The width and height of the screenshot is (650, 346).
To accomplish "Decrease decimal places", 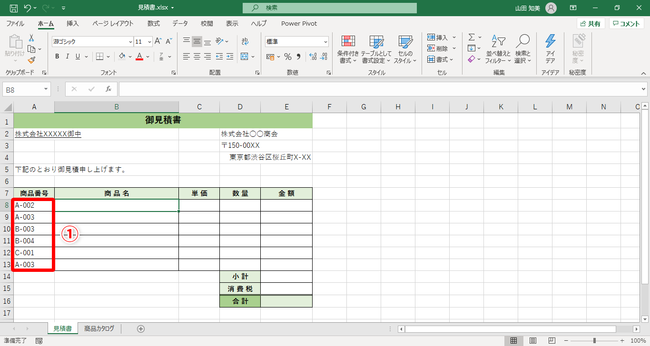I will (x=324, y=57).
